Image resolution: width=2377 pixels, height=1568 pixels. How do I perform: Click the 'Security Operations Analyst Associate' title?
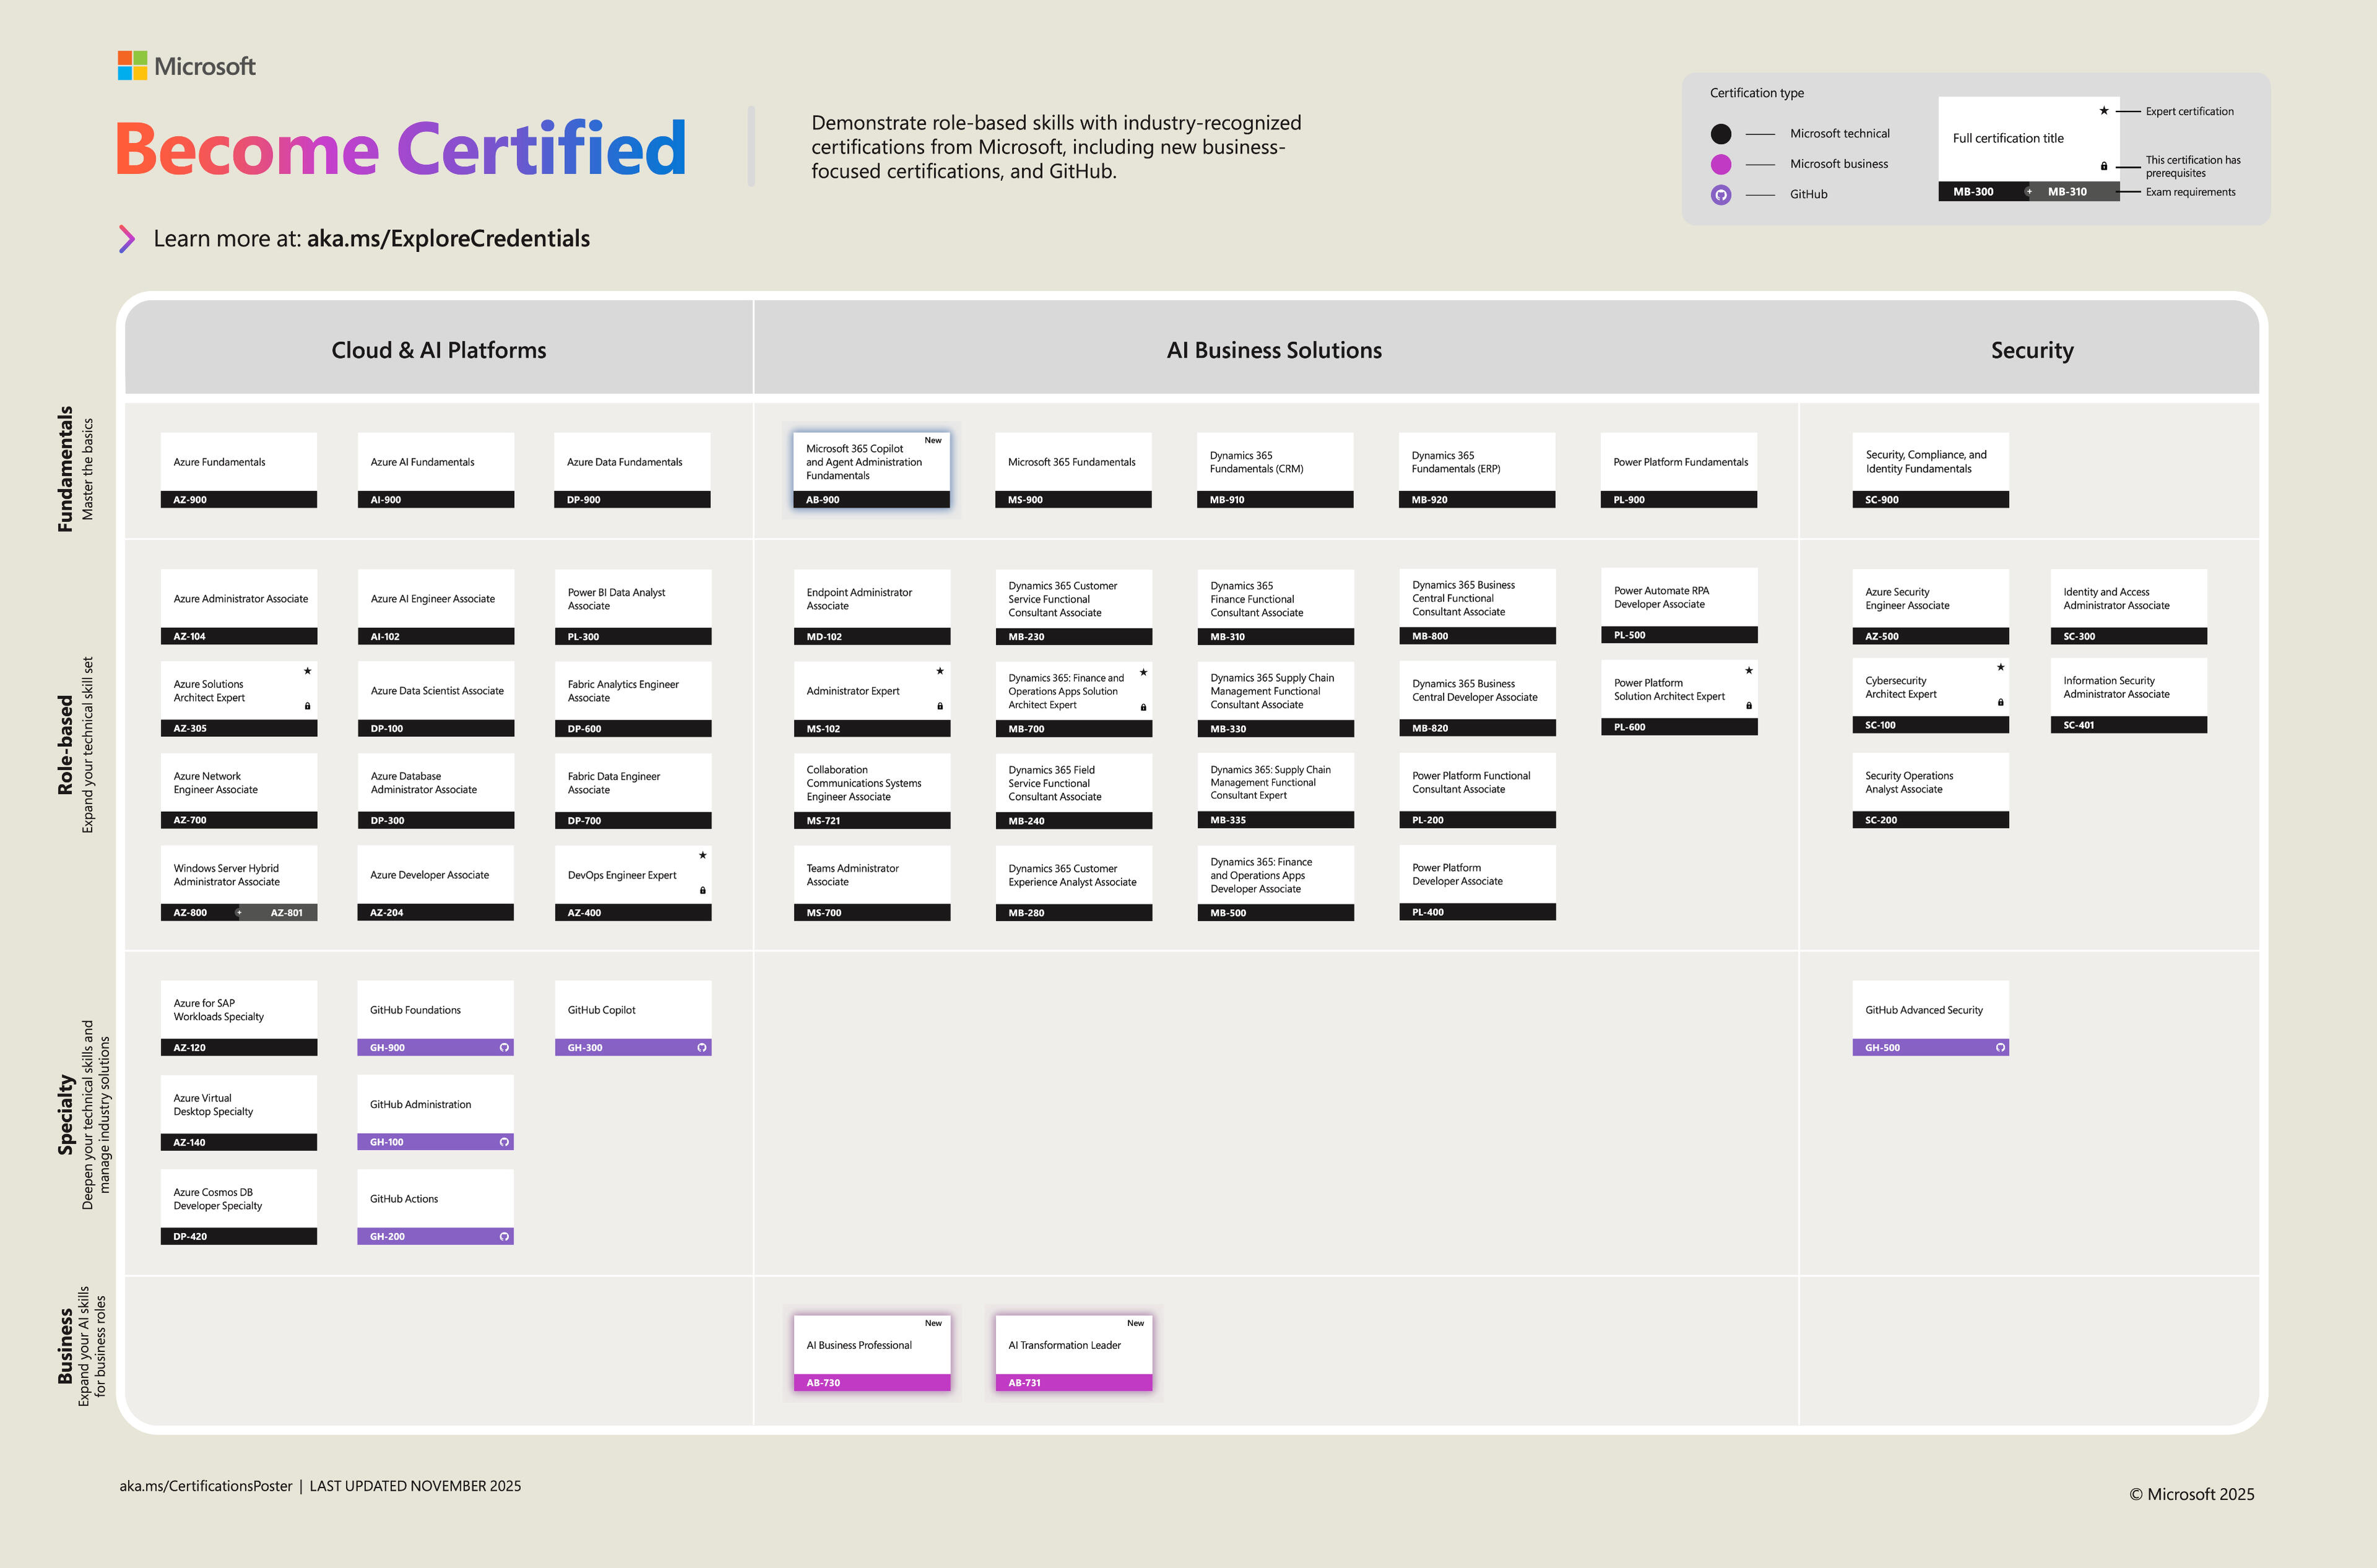coord(1908,783)
